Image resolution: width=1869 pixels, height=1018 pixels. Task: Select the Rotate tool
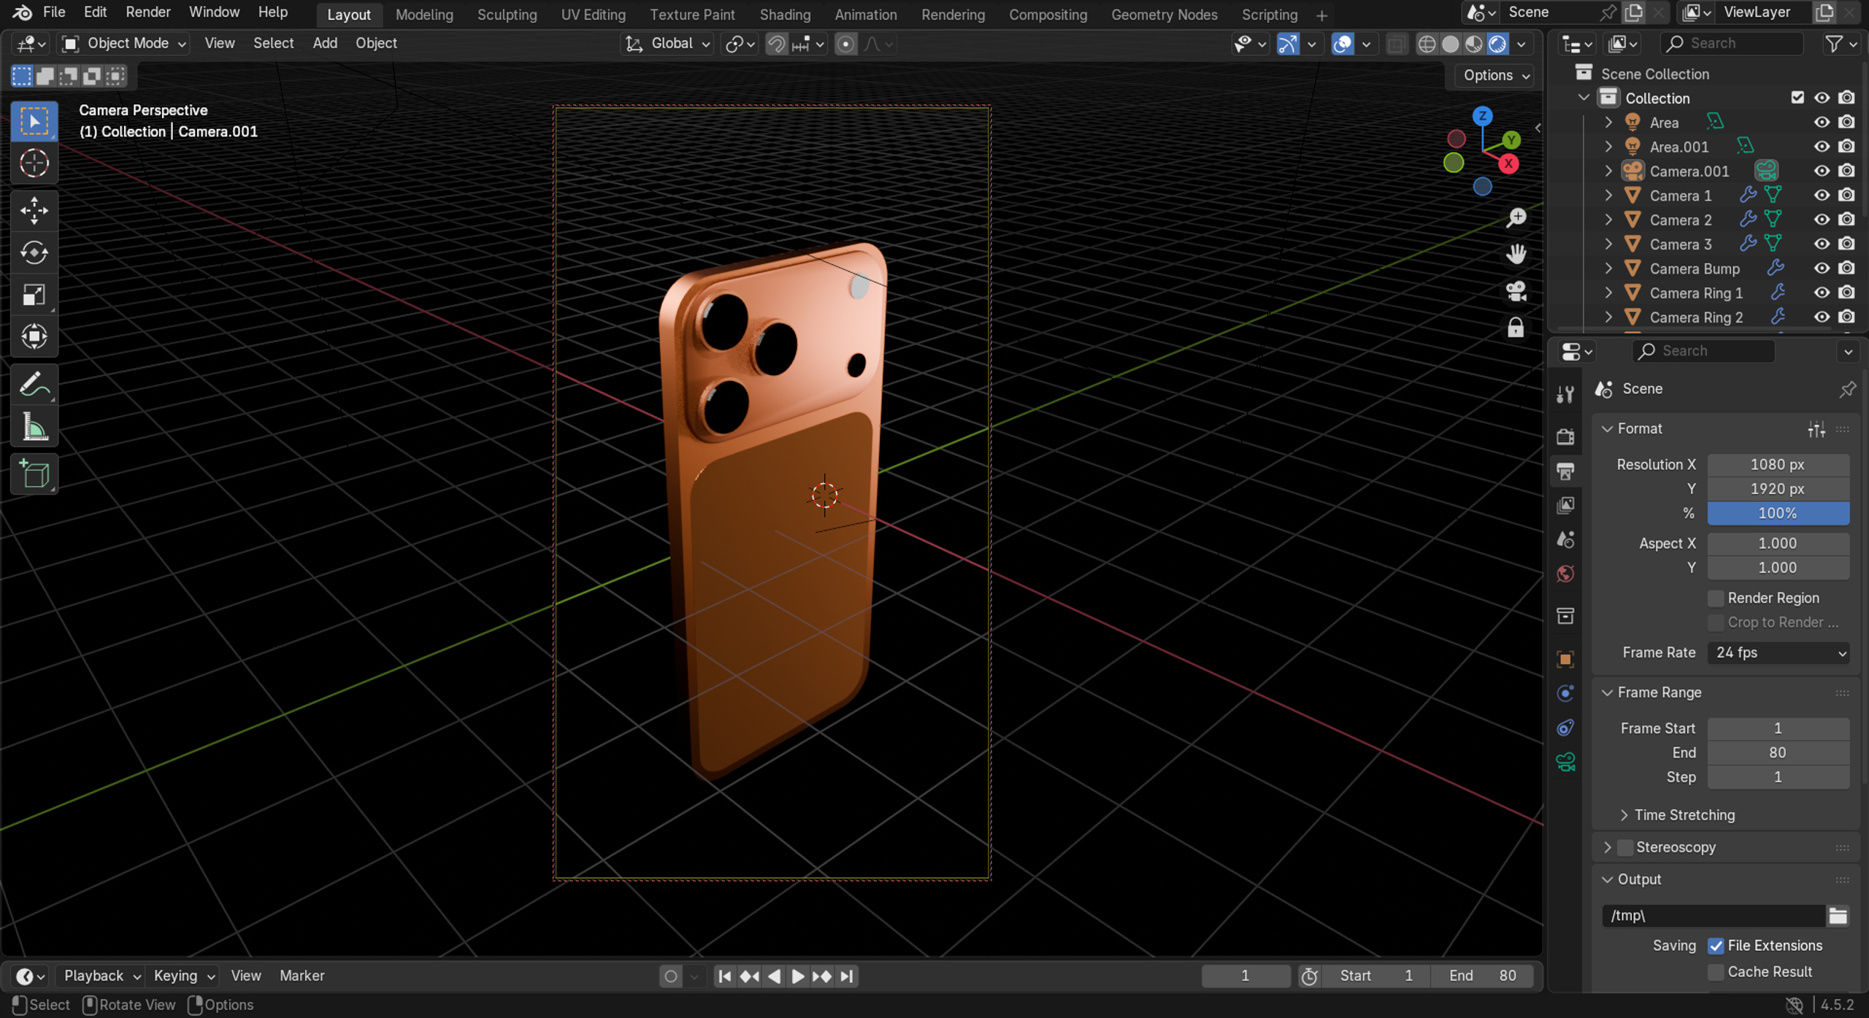click(34, 252)
